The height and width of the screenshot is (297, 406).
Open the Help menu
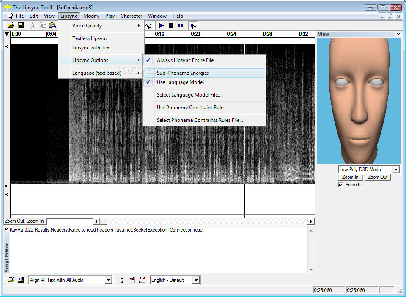point(178,16)
